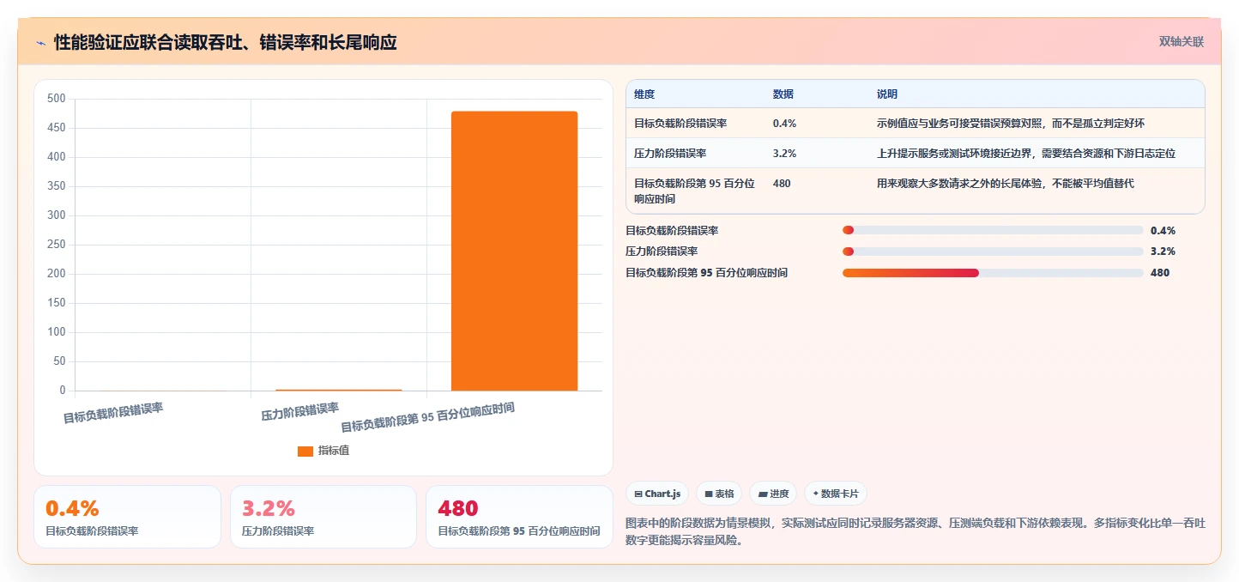Screen dimensions: 1239x582
Task: Select the Chart.js chip
Action: 657,494
